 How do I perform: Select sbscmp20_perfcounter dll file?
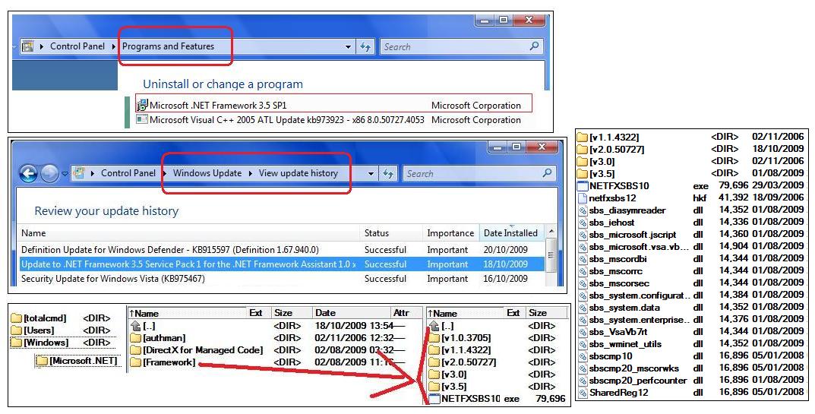coord(691,380)
